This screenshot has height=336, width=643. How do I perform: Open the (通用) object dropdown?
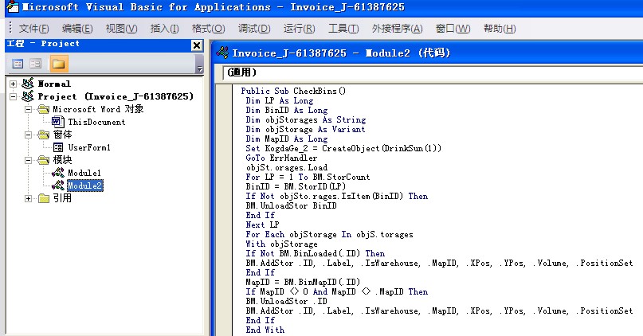tap(433, 72)
